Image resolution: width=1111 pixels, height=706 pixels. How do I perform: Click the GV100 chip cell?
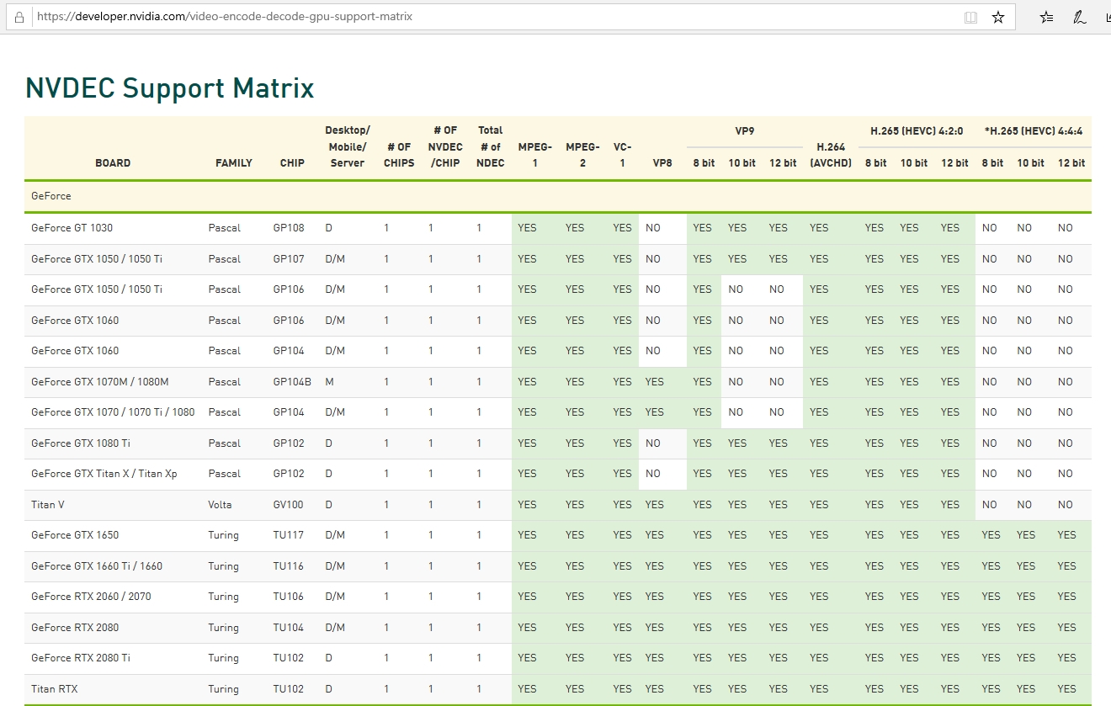tap(289, 505)
